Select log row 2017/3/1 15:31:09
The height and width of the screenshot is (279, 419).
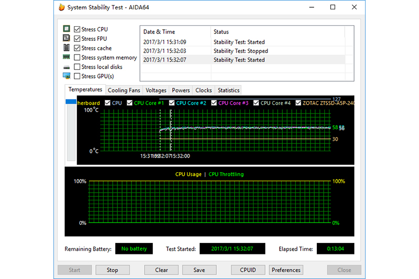point(242,42)
